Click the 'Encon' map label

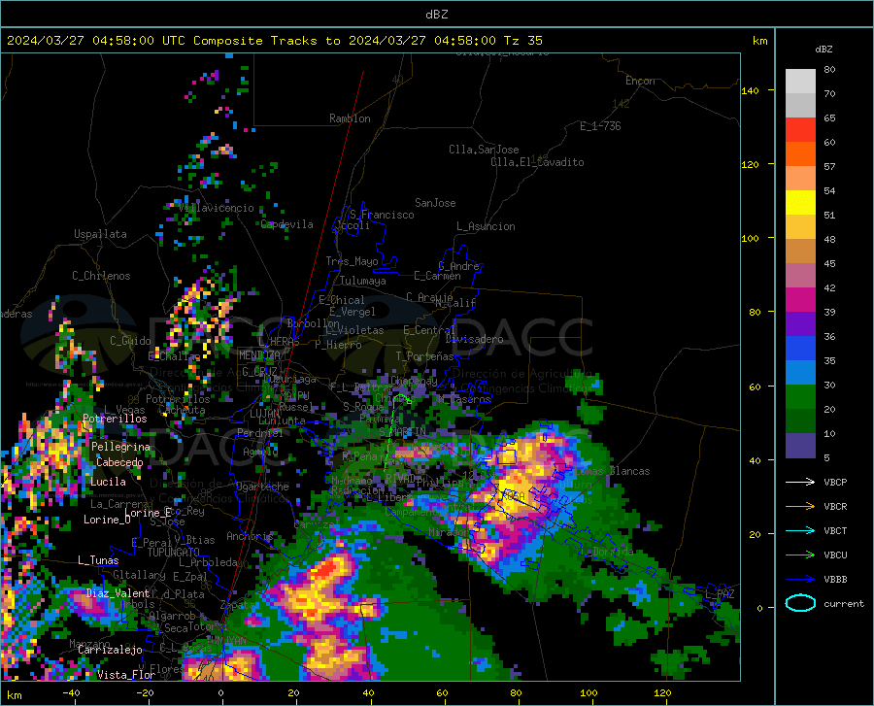tap(640, 81)
